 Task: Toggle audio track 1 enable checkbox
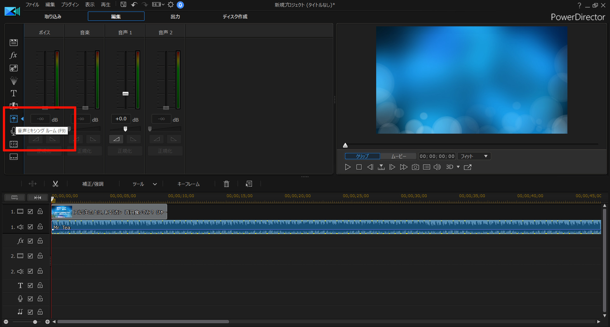click(x=30, y=227)
